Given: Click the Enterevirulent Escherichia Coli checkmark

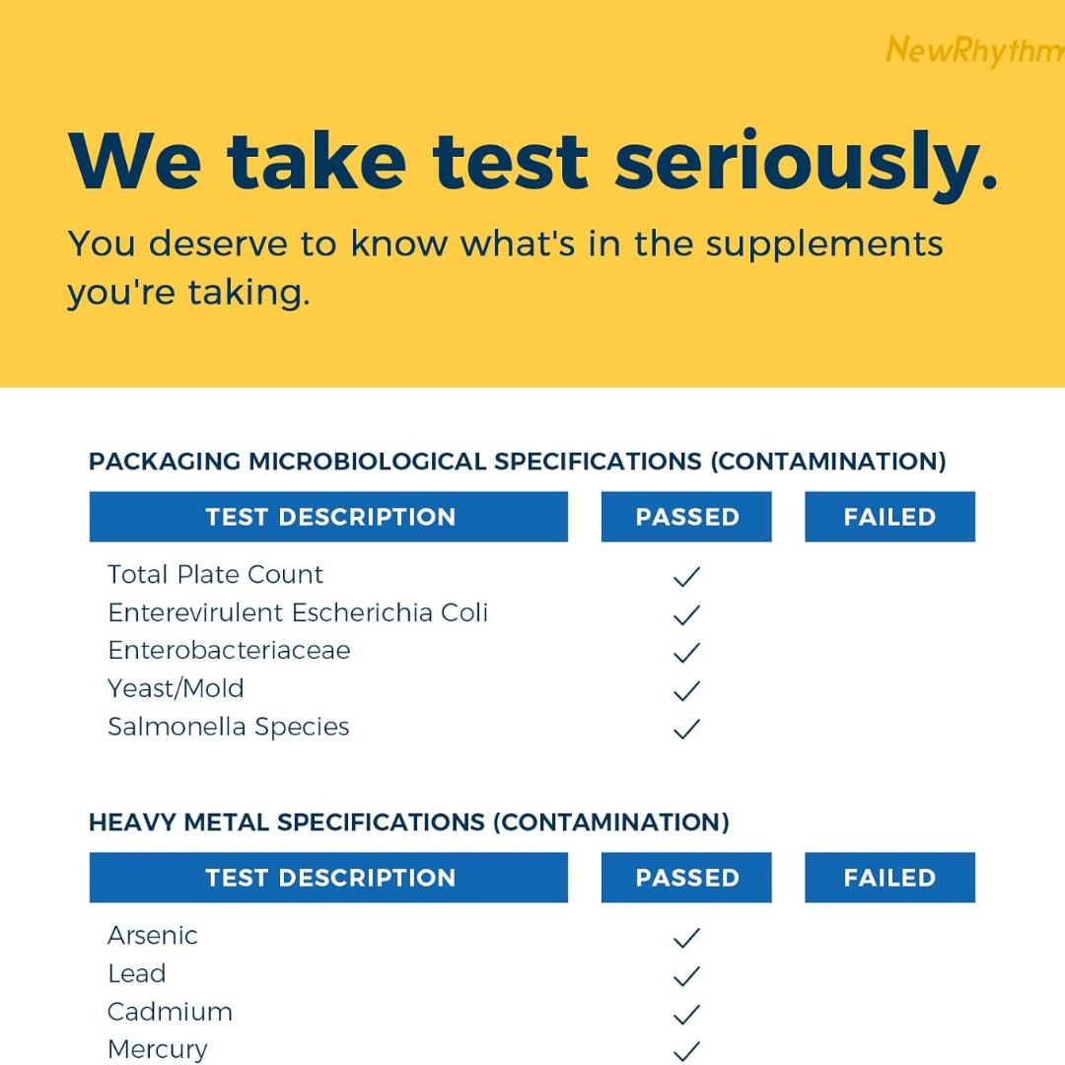Looking at the screenshot, I should [x=686, y=615].
